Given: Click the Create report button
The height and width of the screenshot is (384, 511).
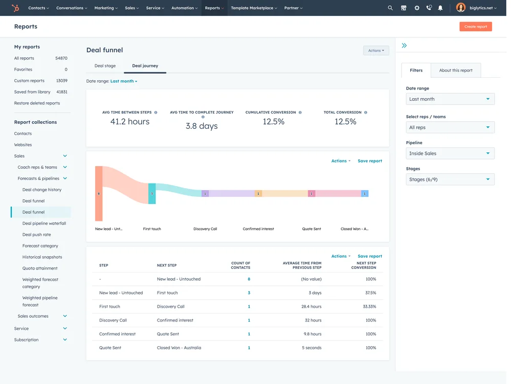Looking at the screenshot, I should [475, 26].
